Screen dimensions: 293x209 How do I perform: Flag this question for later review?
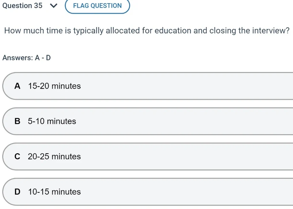(97, 6)
